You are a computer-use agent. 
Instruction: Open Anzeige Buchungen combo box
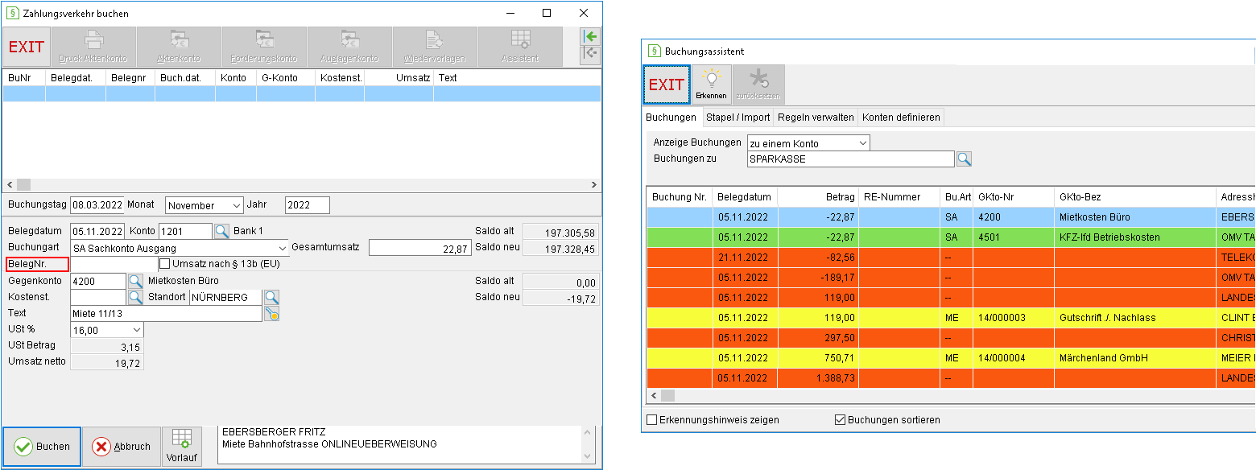808,143
